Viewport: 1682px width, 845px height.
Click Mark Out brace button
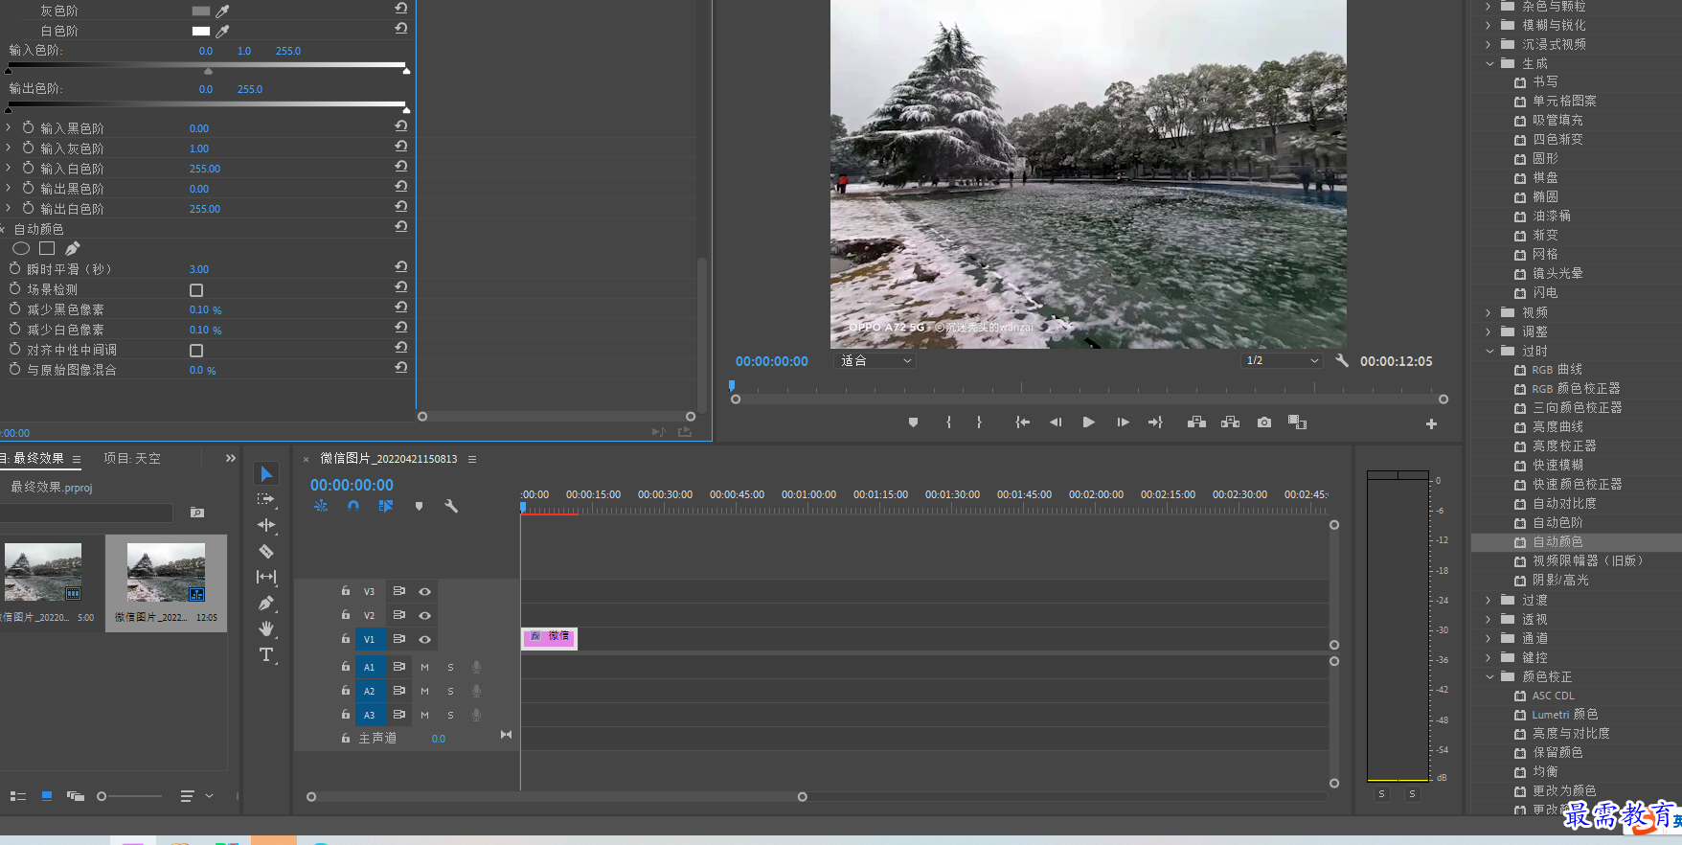pos(979,422)
